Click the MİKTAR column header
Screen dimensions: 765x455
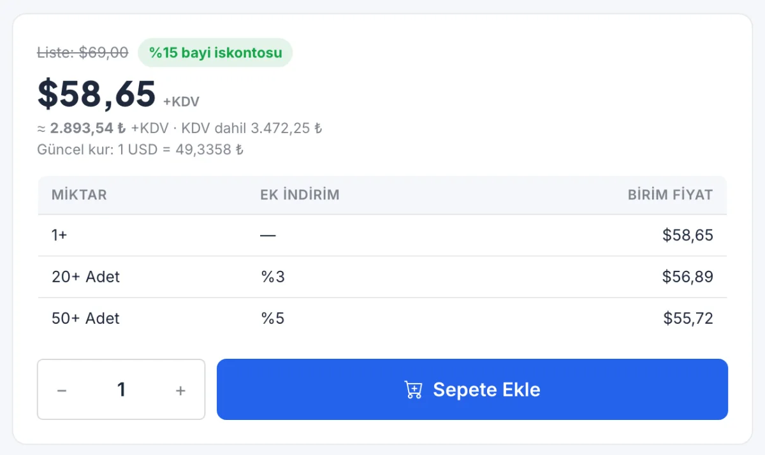(79, 195)
